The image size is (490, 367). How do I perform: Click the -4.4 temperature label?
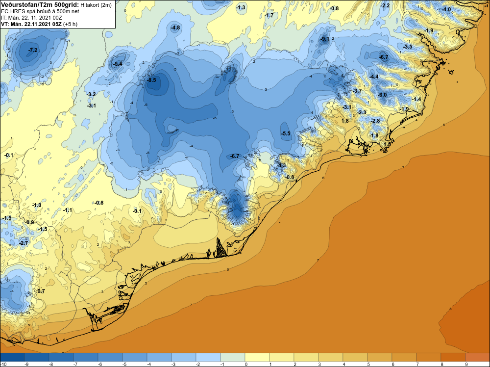tap(374, 77)
